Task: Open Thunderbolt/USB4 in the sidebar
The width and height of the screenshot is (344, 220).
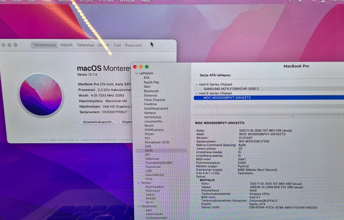Action: [x=159, y=163]
